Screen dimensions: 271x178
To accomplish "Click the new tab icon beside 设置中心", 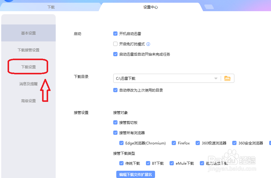I will 209,7.
